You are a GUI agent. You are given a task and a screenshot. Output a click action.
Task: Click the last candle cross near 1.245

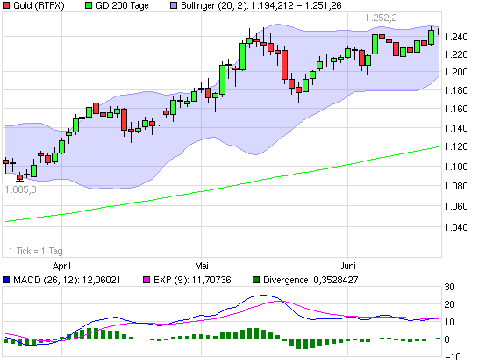pyautogui.click(x=438, y=32)
